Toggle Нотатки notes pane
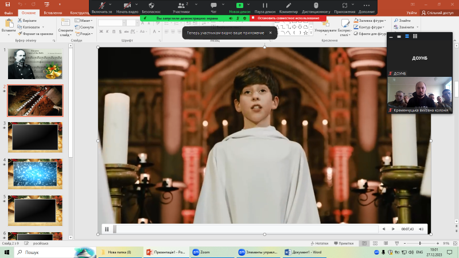The height and width of the screenshot is (258, 459). click(320, 243)
